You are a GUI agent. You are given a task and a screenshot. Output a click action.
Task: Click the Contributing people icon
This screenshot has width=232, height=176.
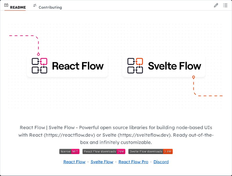click(35, 5)
